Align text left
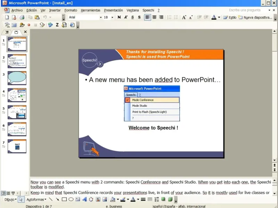Screen dimensions: 278x208 tap(147, 17)
